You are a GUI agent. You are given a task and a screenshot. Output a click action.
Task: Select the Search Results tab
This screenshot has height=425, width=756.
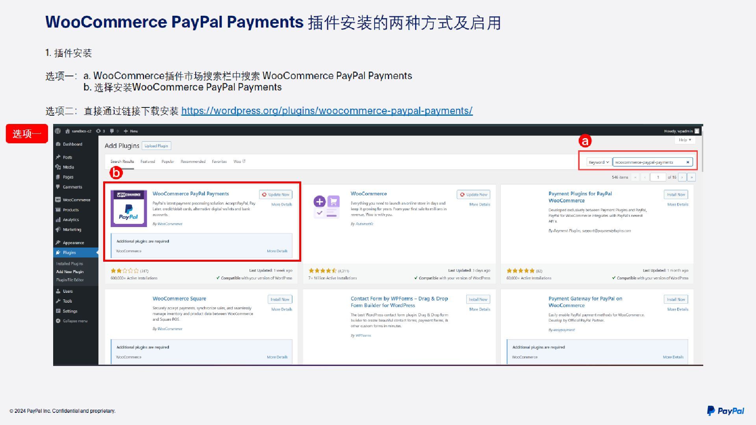click(122, 161)
